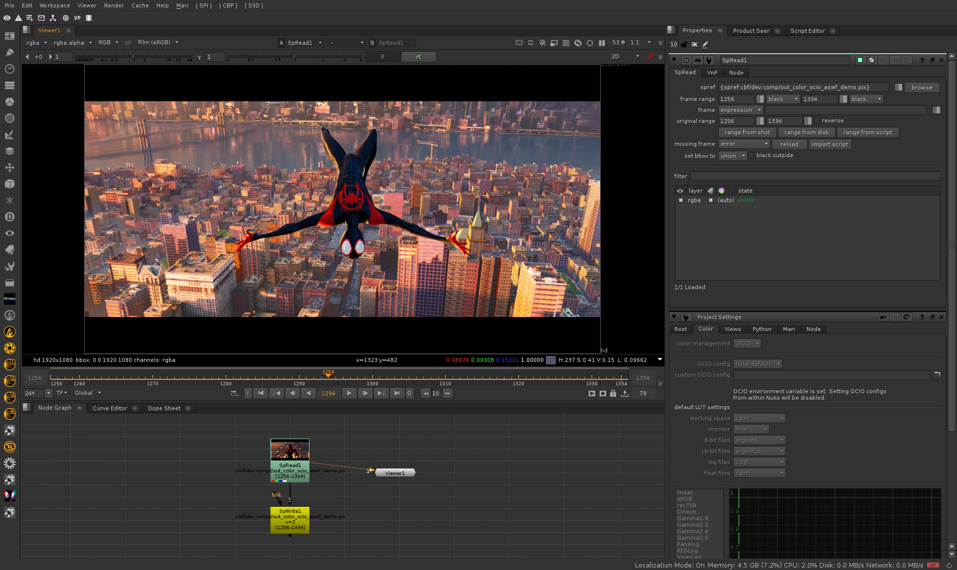Click the viewer refresh update icon
This screenshot has width=957, height=570.
tap(578, 43)
